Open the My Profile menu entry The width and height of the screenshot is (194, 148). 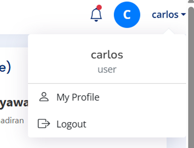click(x=107, y=97)
